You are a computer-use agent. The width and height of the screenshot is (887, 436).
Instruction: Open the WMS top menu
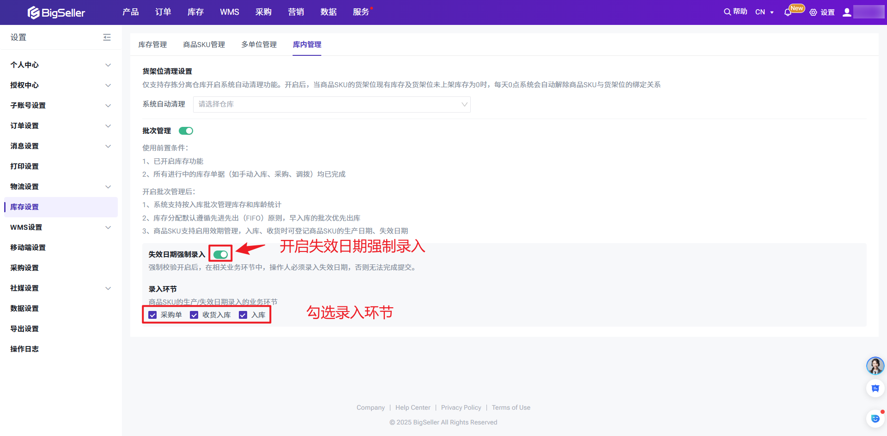pyautogui.click(x=229, y=12)
